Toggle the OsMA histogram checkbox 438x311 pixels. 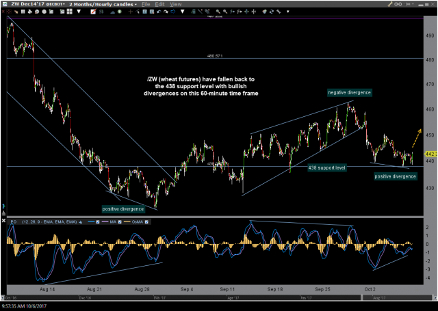146,222
